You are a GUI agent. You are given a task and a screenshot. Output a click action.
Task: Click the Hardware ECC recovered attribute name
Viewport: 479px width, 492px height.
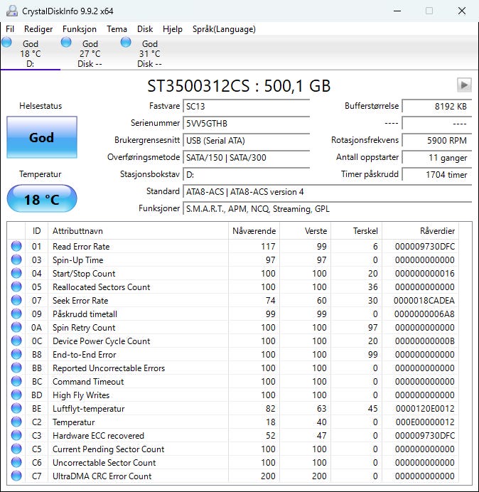(98, 436)
